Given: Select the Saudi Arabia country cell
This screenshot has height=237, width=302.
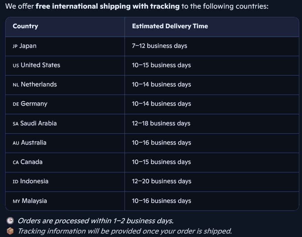Looking at the screenshot, I should (x=39, y=123).
